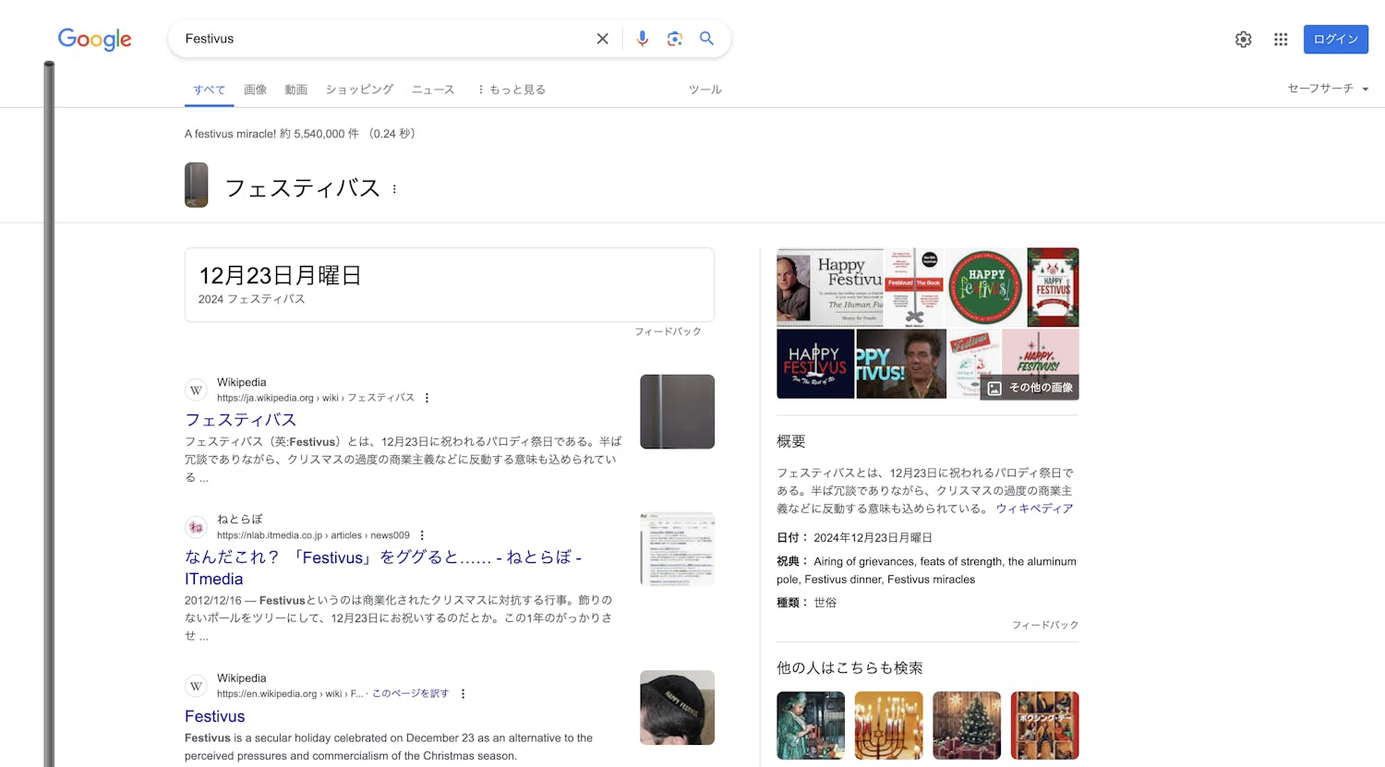Clear the search box with the X icon
Screen dimensions: 1385x767
tap(602, 39)
